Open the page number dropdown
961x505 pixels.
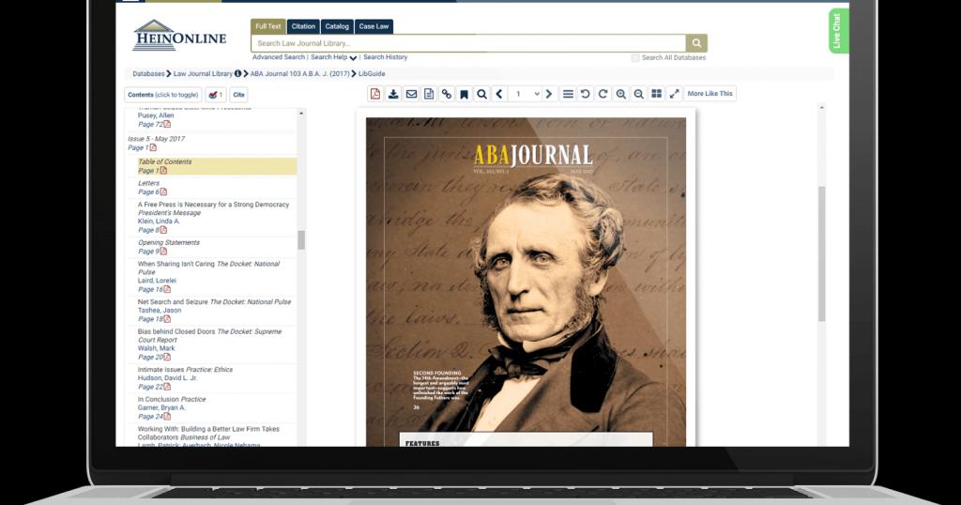[x=526, y=94]
